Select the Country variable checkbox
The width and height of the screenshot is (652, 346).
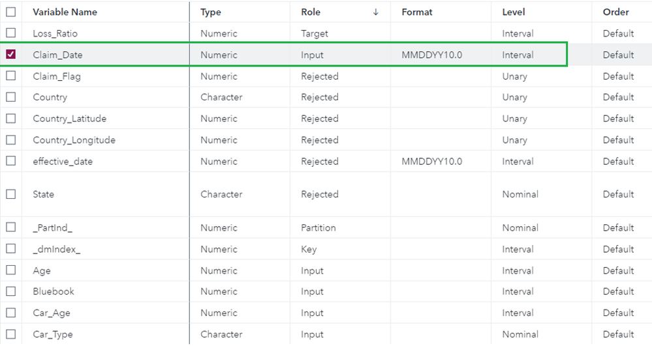[11, 97]
